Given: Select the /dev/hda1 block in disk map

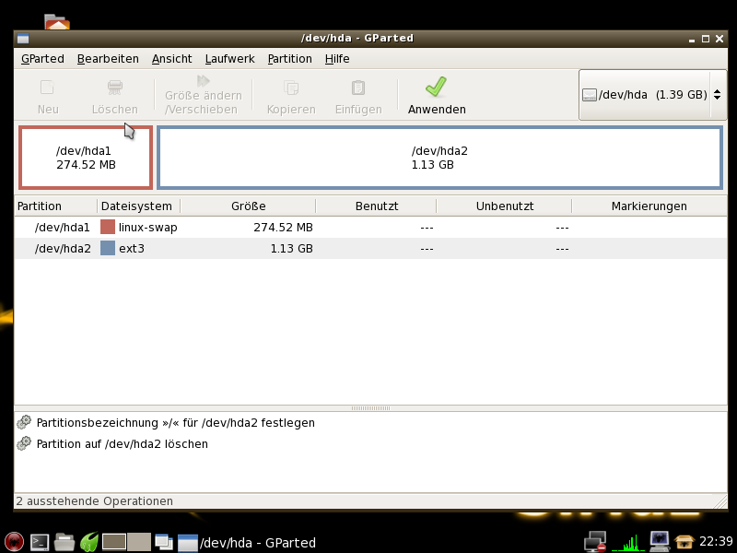Looking at the screenshot, I should click(x=86, y=158).
